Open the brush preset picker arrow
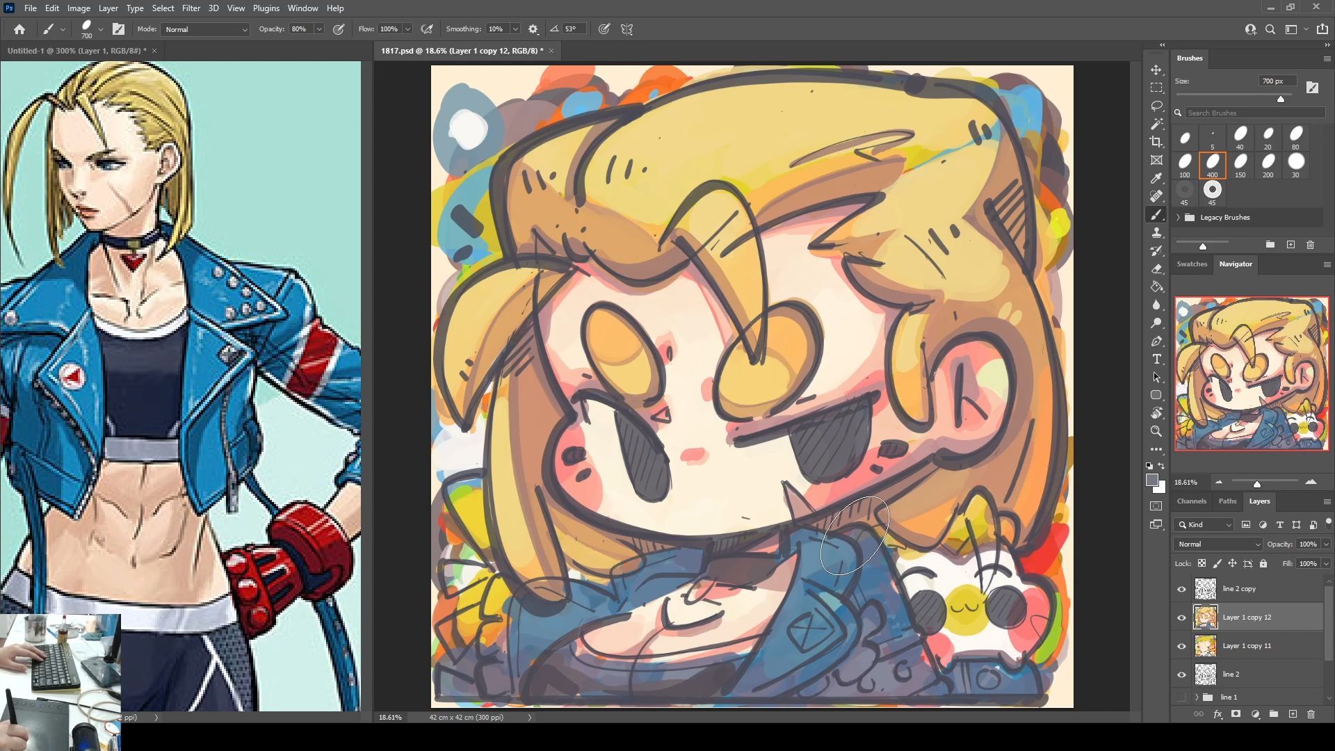Viewport: 1335px width, 751px height. click(x=101, y=29)
